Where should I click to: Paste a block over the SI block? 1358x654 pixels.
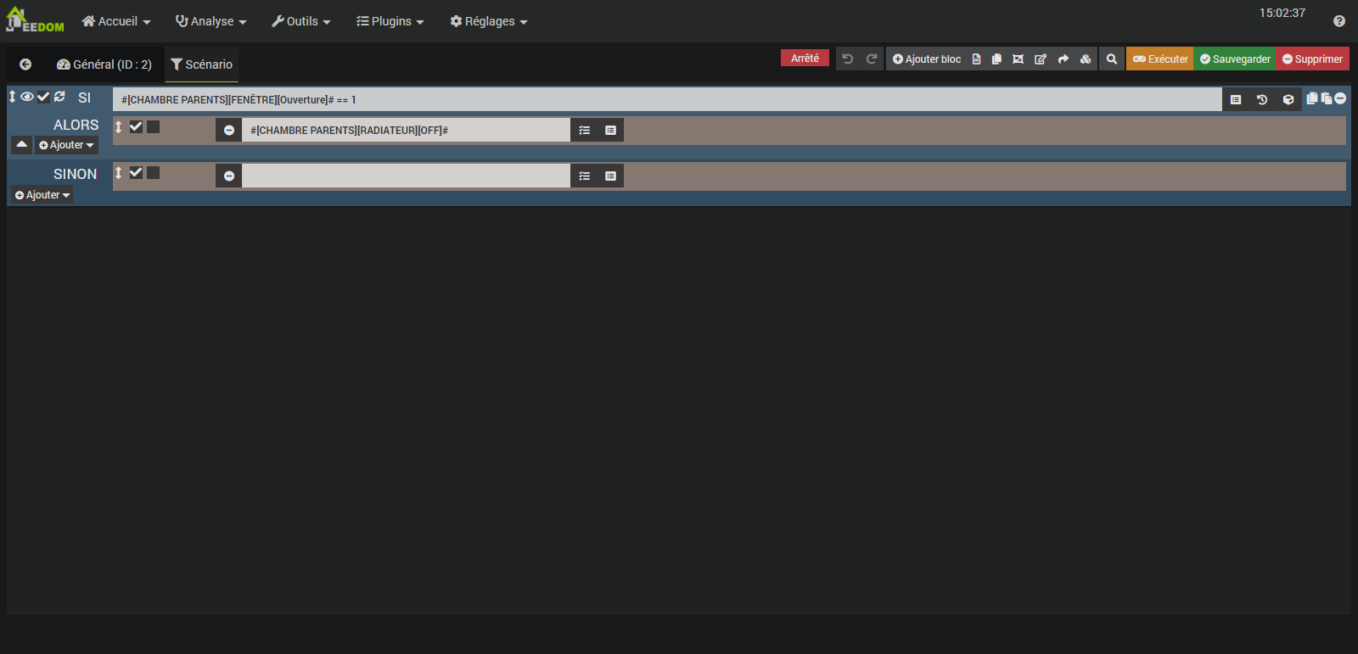tap(1327, 98)
